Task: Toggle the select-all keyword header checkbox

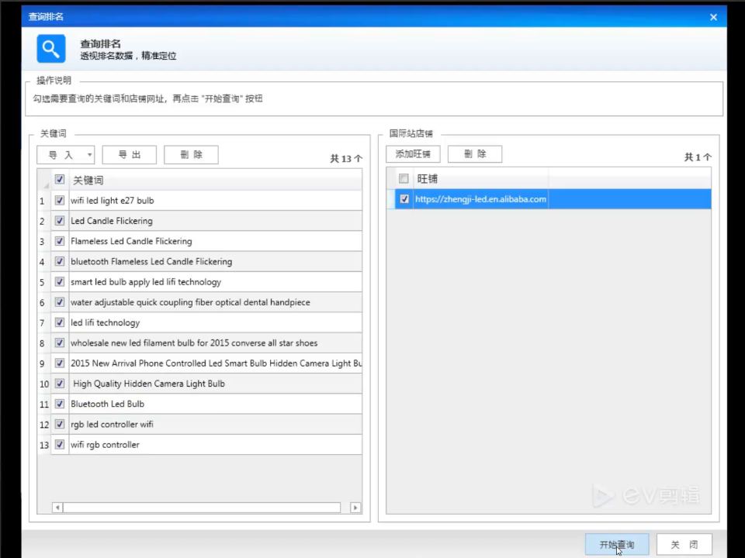Action: 60,179
